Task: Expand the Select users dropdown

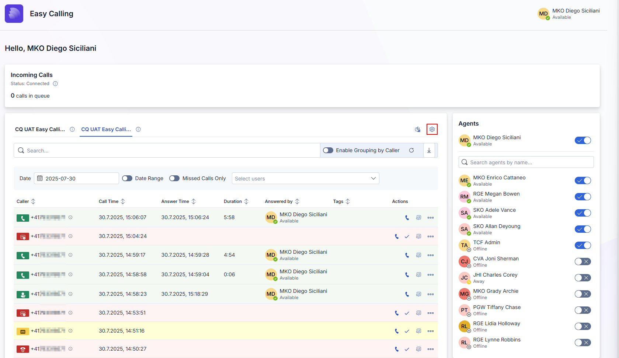Action: (305, 178)
